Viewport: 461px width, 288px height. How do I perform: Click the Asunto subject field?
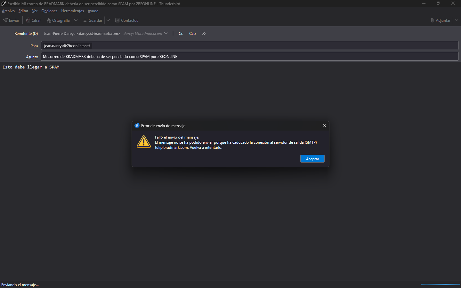click(x=250, y=56)
